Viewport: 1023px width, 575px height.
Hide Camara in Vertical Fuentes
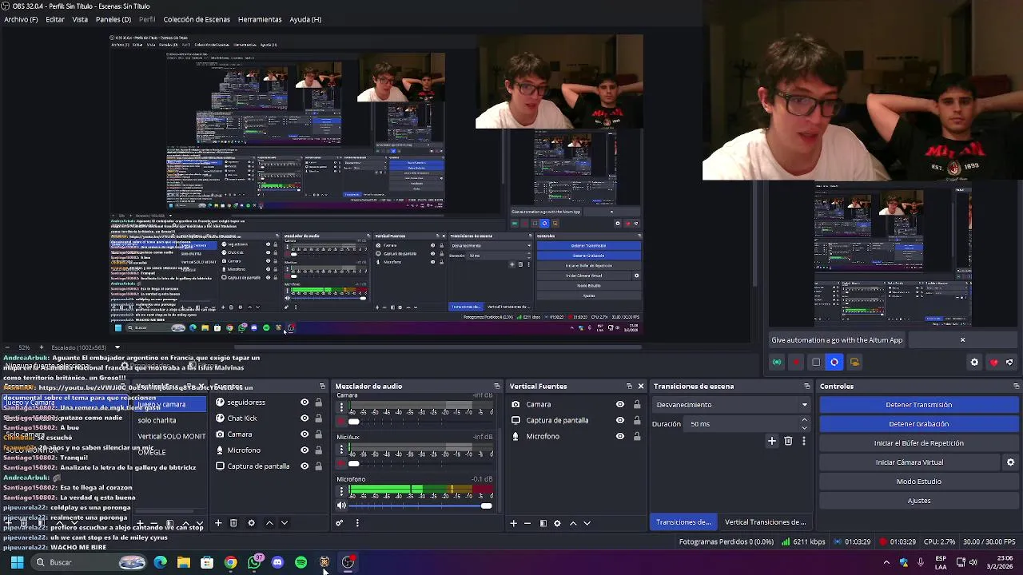(x=619, y=404)
